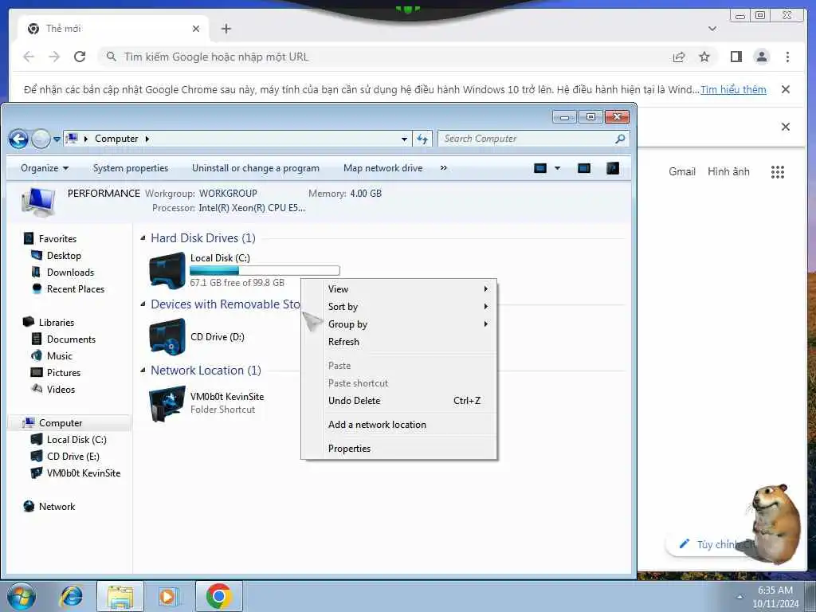Select Favorites in the navigation pane
Screen dimensions: 816x612
pos(57,239)
